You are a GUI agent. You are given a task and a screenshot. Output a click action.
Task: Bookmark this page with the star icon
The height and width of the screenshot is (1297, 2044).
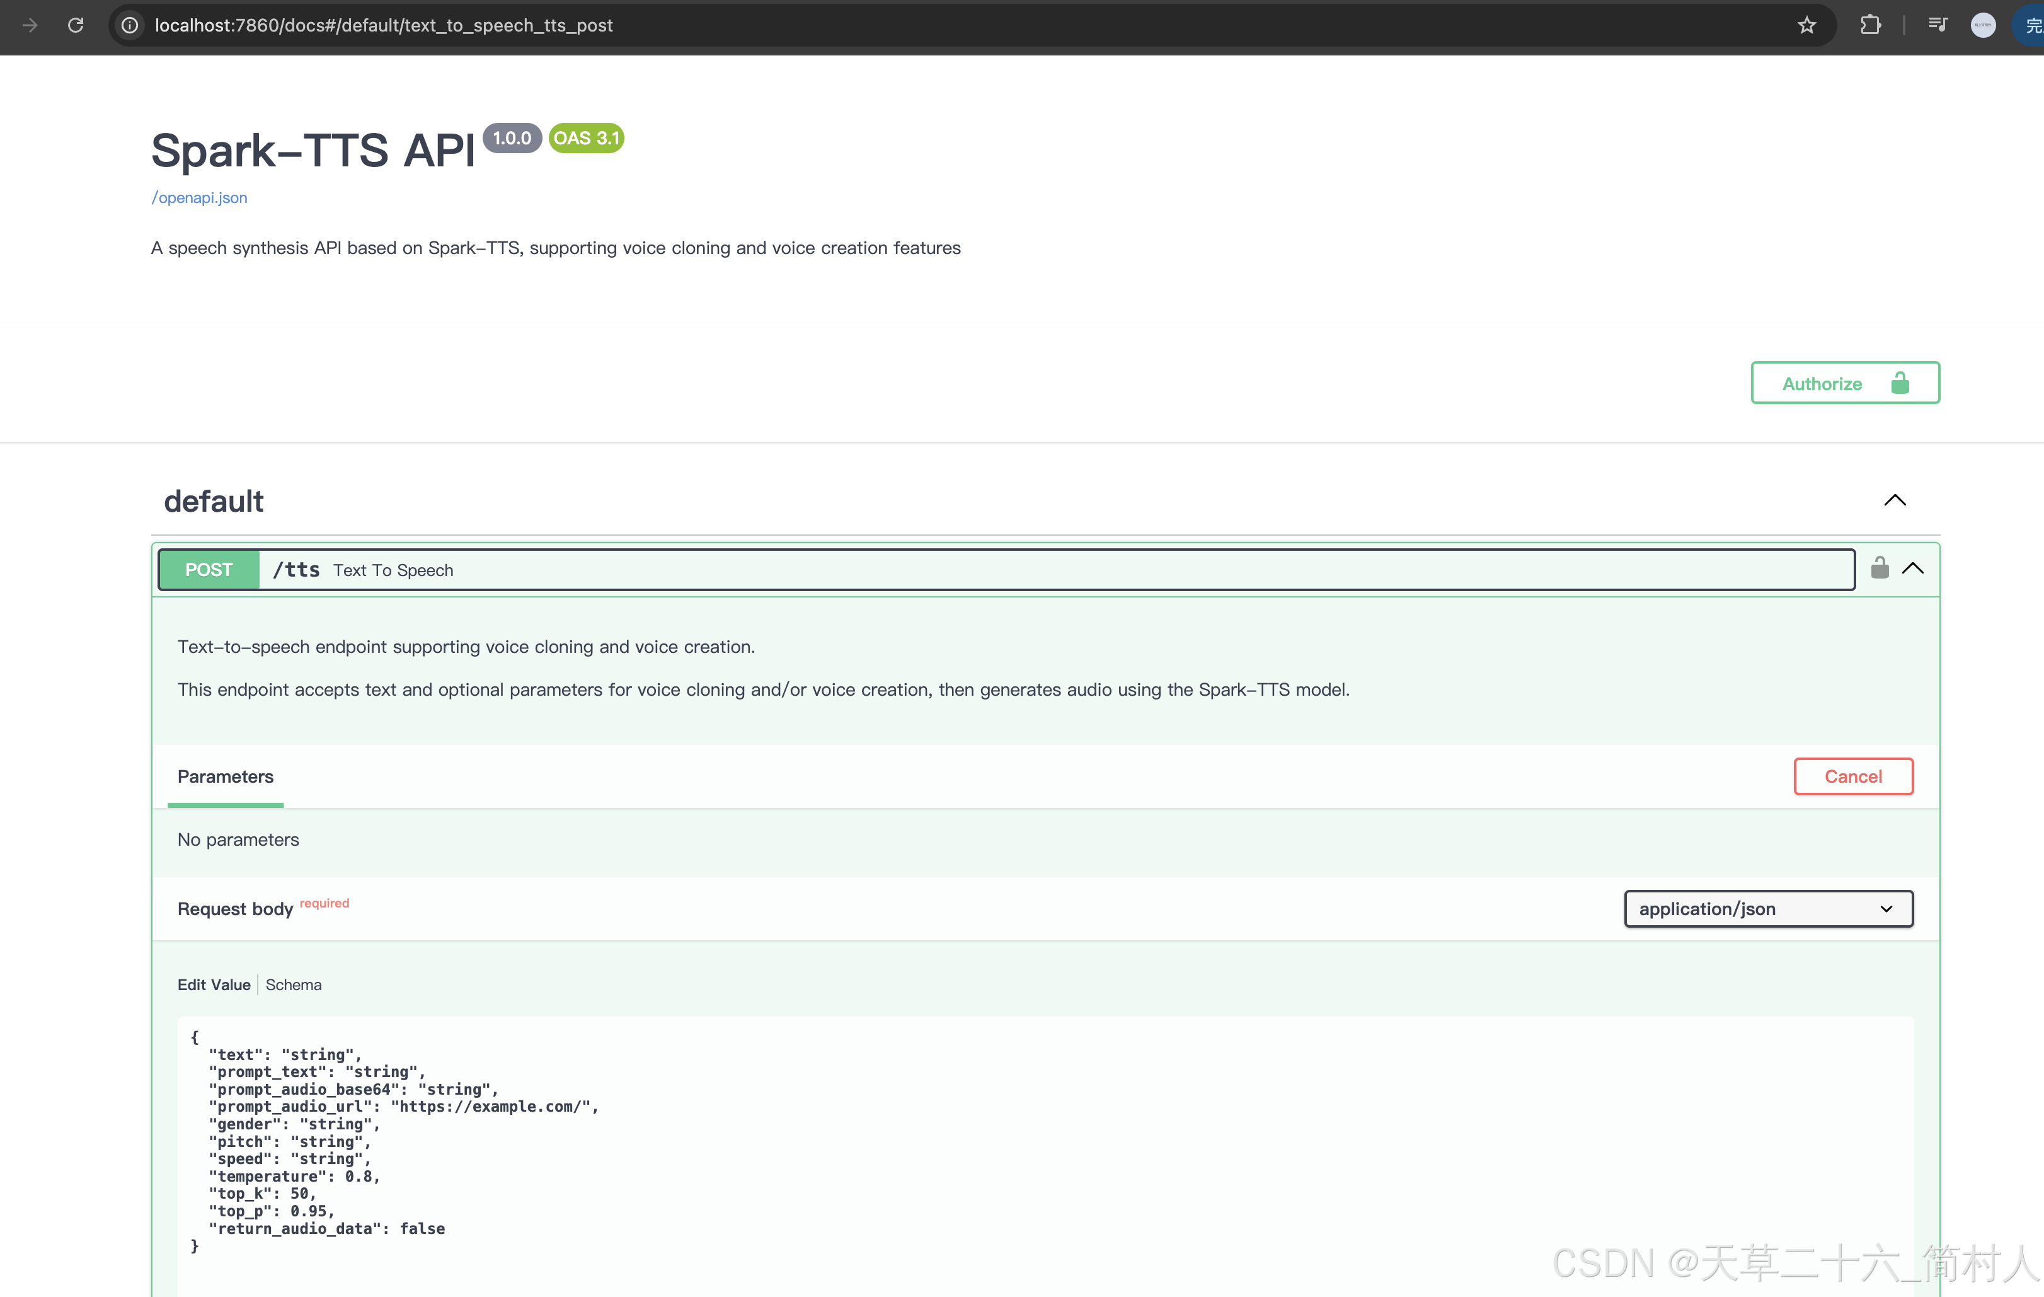tap(1806, 25)
